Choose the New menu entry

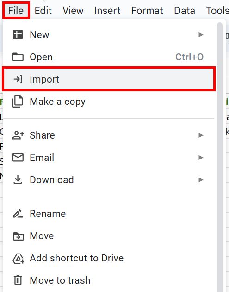(109, 35)
